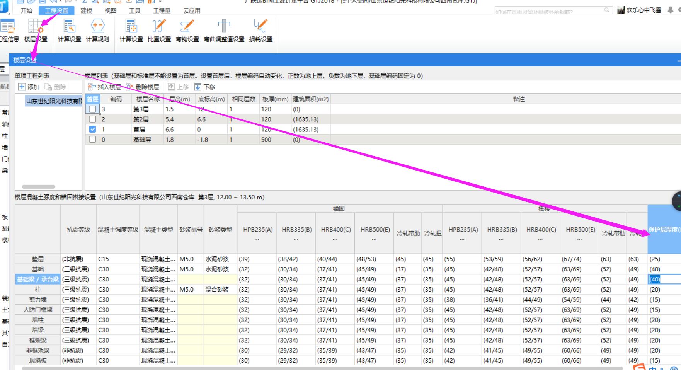Click the (25) cover thickness cell for 垫层
681x370 pixels.
click(664, 259)
